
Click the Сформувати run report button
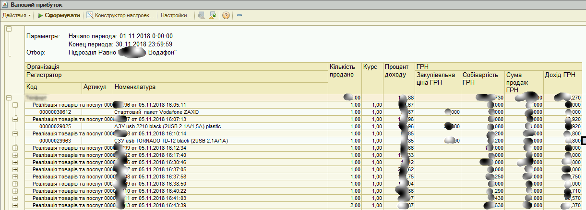pyautogui.click(x=59, y=15)
